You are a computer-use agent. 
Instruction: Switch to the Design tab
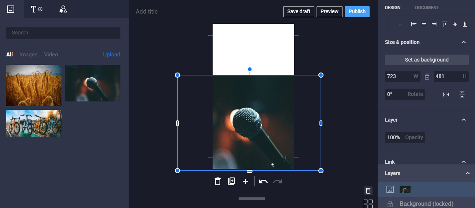coord(393,8)
